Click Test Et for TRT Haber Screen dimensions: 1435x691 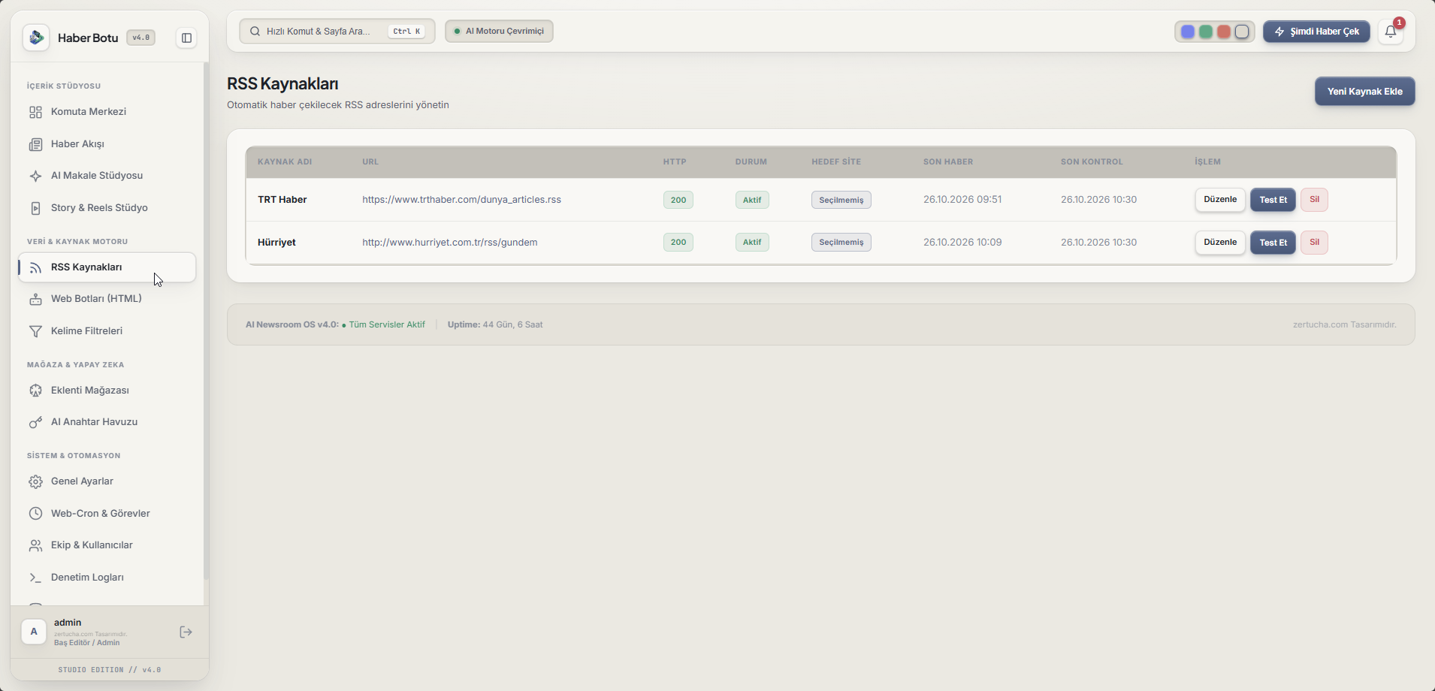click(1273, 200)
